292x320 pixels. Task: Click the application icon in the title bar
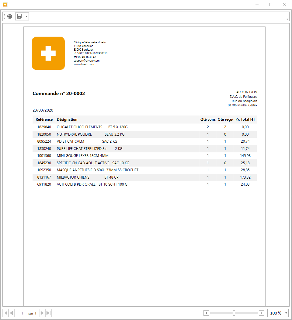[x=5, y=5]
